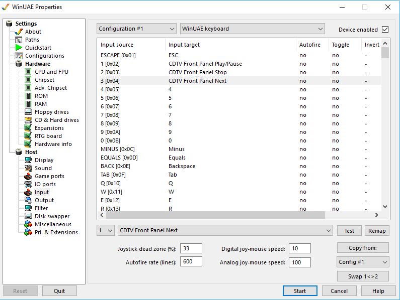Click the Input joystick icon
The height and width of the screenshot is (300, 400).
tap(28, 192)
